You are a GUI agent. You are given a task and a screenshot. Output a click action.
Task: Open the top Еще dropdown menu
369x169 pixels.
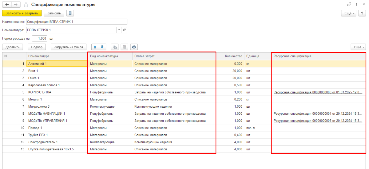point(348,13)
